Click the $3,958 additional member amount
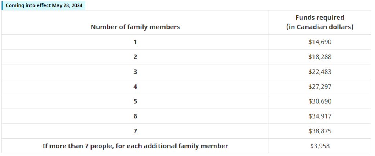This screenshot has height=156, width=375. [320, 146]
